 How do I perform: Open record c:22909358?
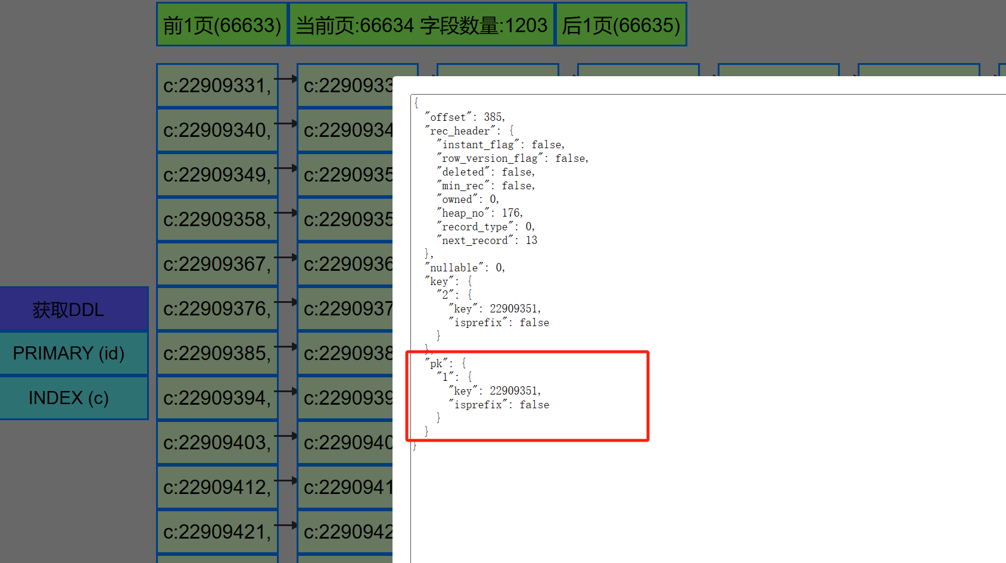(217, 220)
